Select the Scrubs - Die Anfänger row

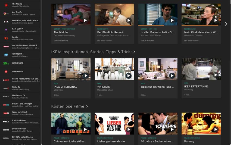pyautogui.click(x=20, y=105)
